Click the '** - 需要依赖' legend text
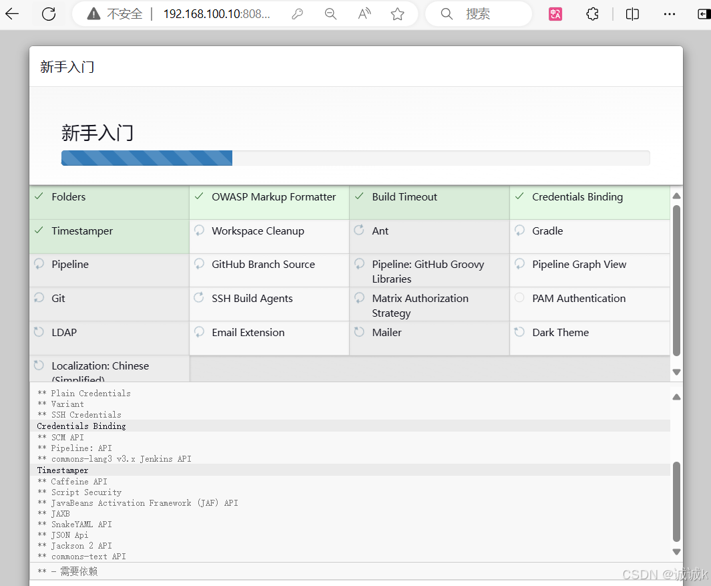 click(67, 571)
